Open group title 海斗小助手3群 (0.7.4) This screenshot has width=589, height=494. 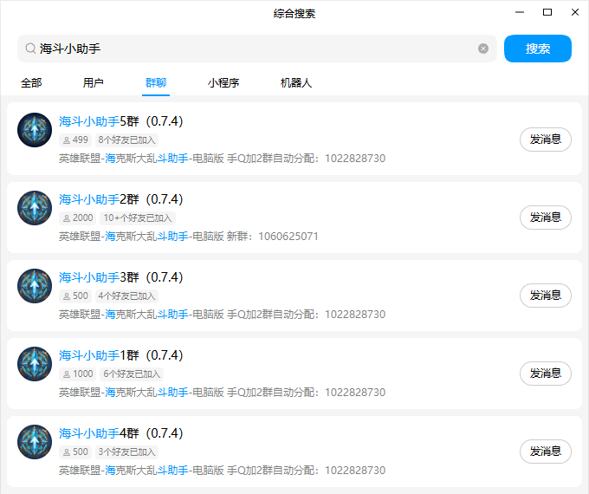pyautogui.click(x=121, y=277)
